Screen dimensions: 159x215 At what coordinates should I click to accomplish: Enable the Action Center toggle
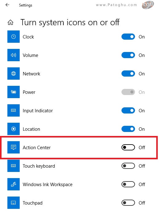pos(128,147)
